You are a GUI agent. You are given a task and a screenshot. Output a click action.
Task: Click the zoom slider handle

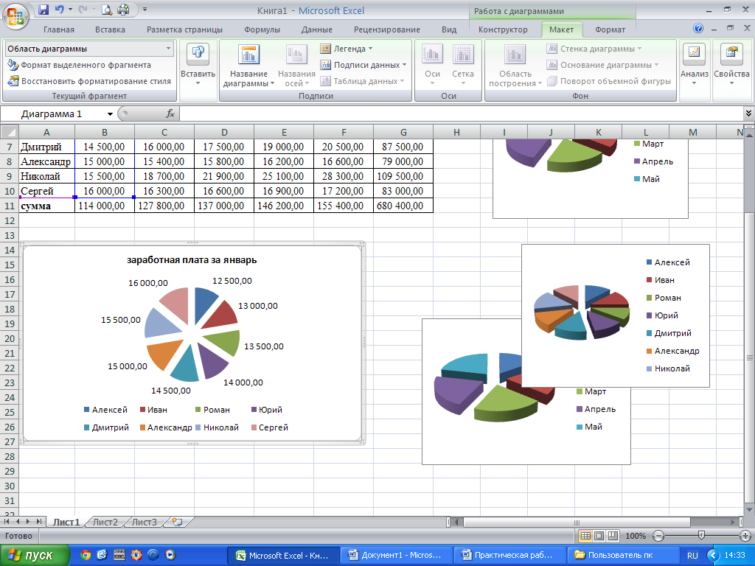click(x=702, y=536)
